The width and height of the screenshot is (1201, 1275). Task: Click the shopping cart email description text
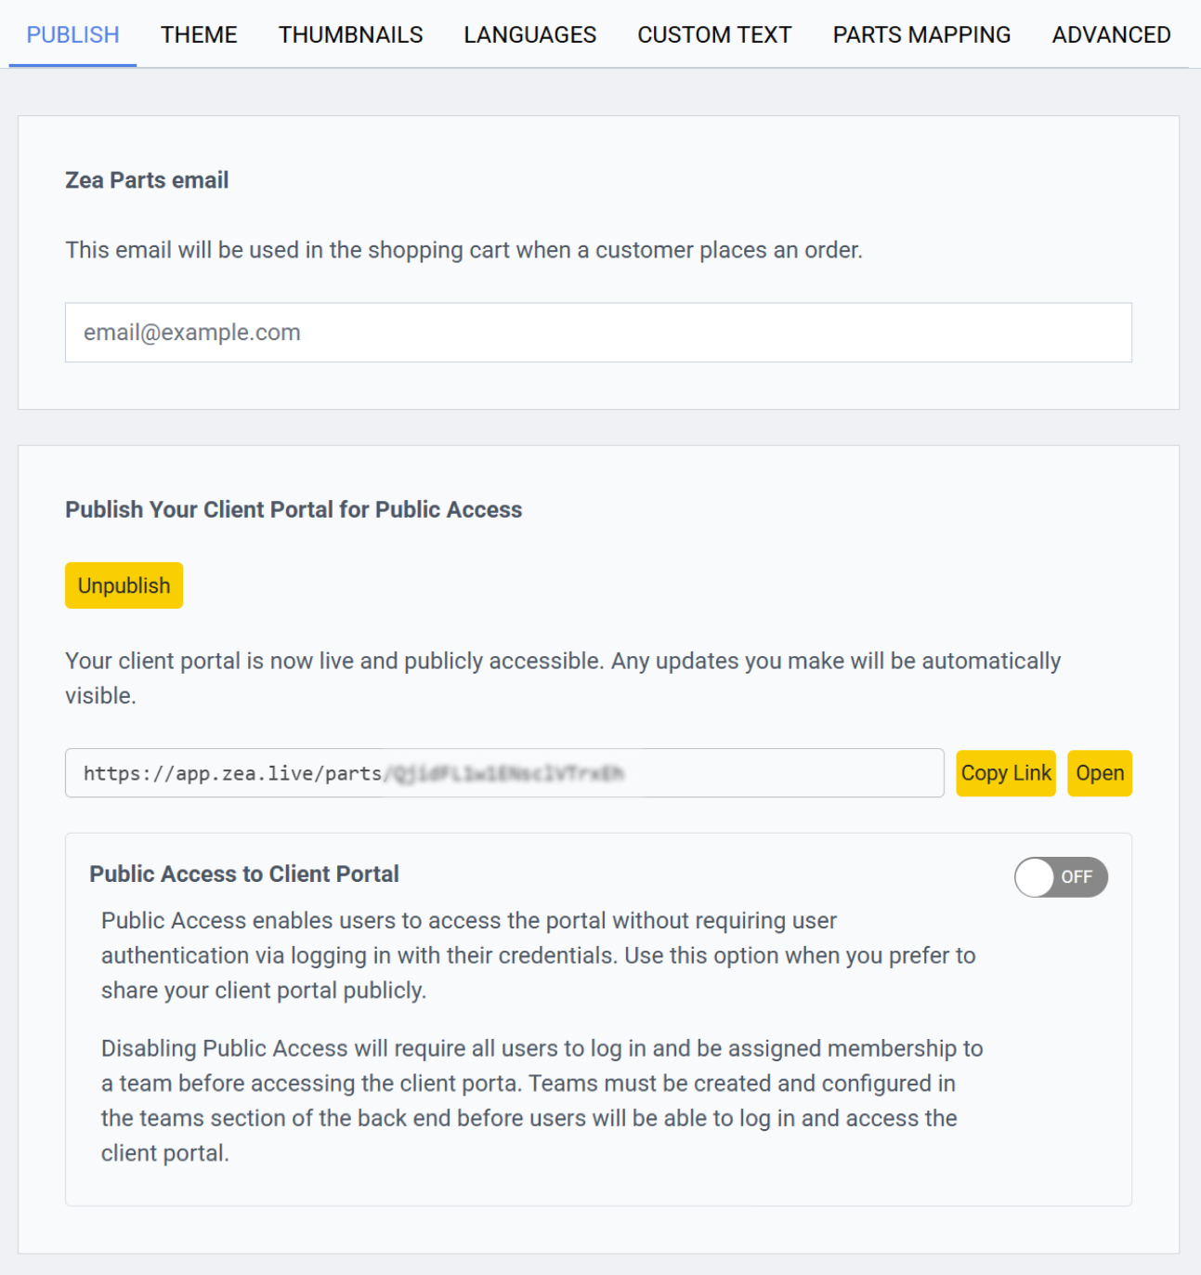(x=463, y=250)
